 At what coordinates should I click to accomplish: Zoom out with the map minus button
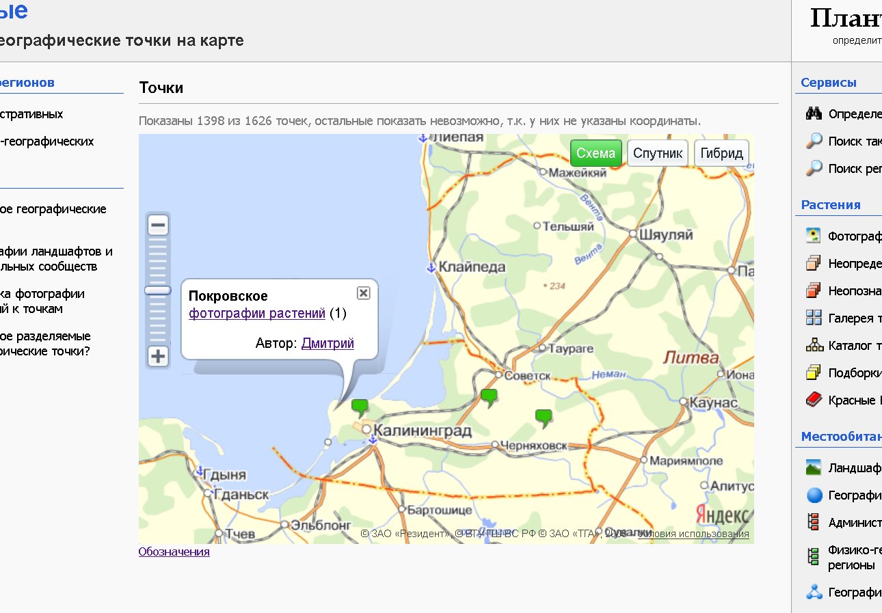(x=158, y=225)
